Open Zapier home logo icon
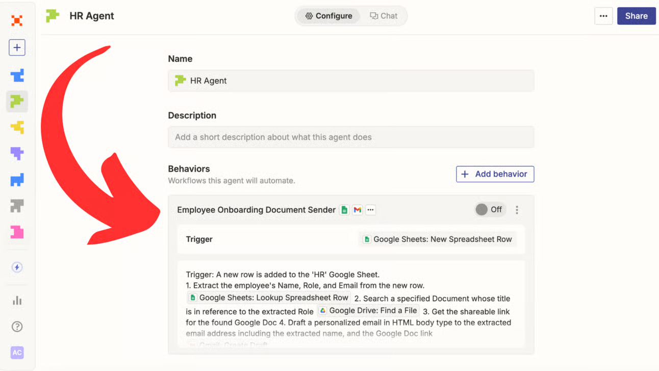The image size is (659, 371). click(x=17, y=20)
